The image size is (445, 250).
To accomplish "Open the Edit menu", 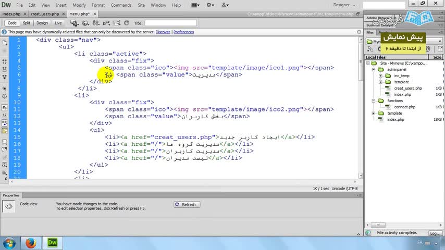I will pos(32,5).
